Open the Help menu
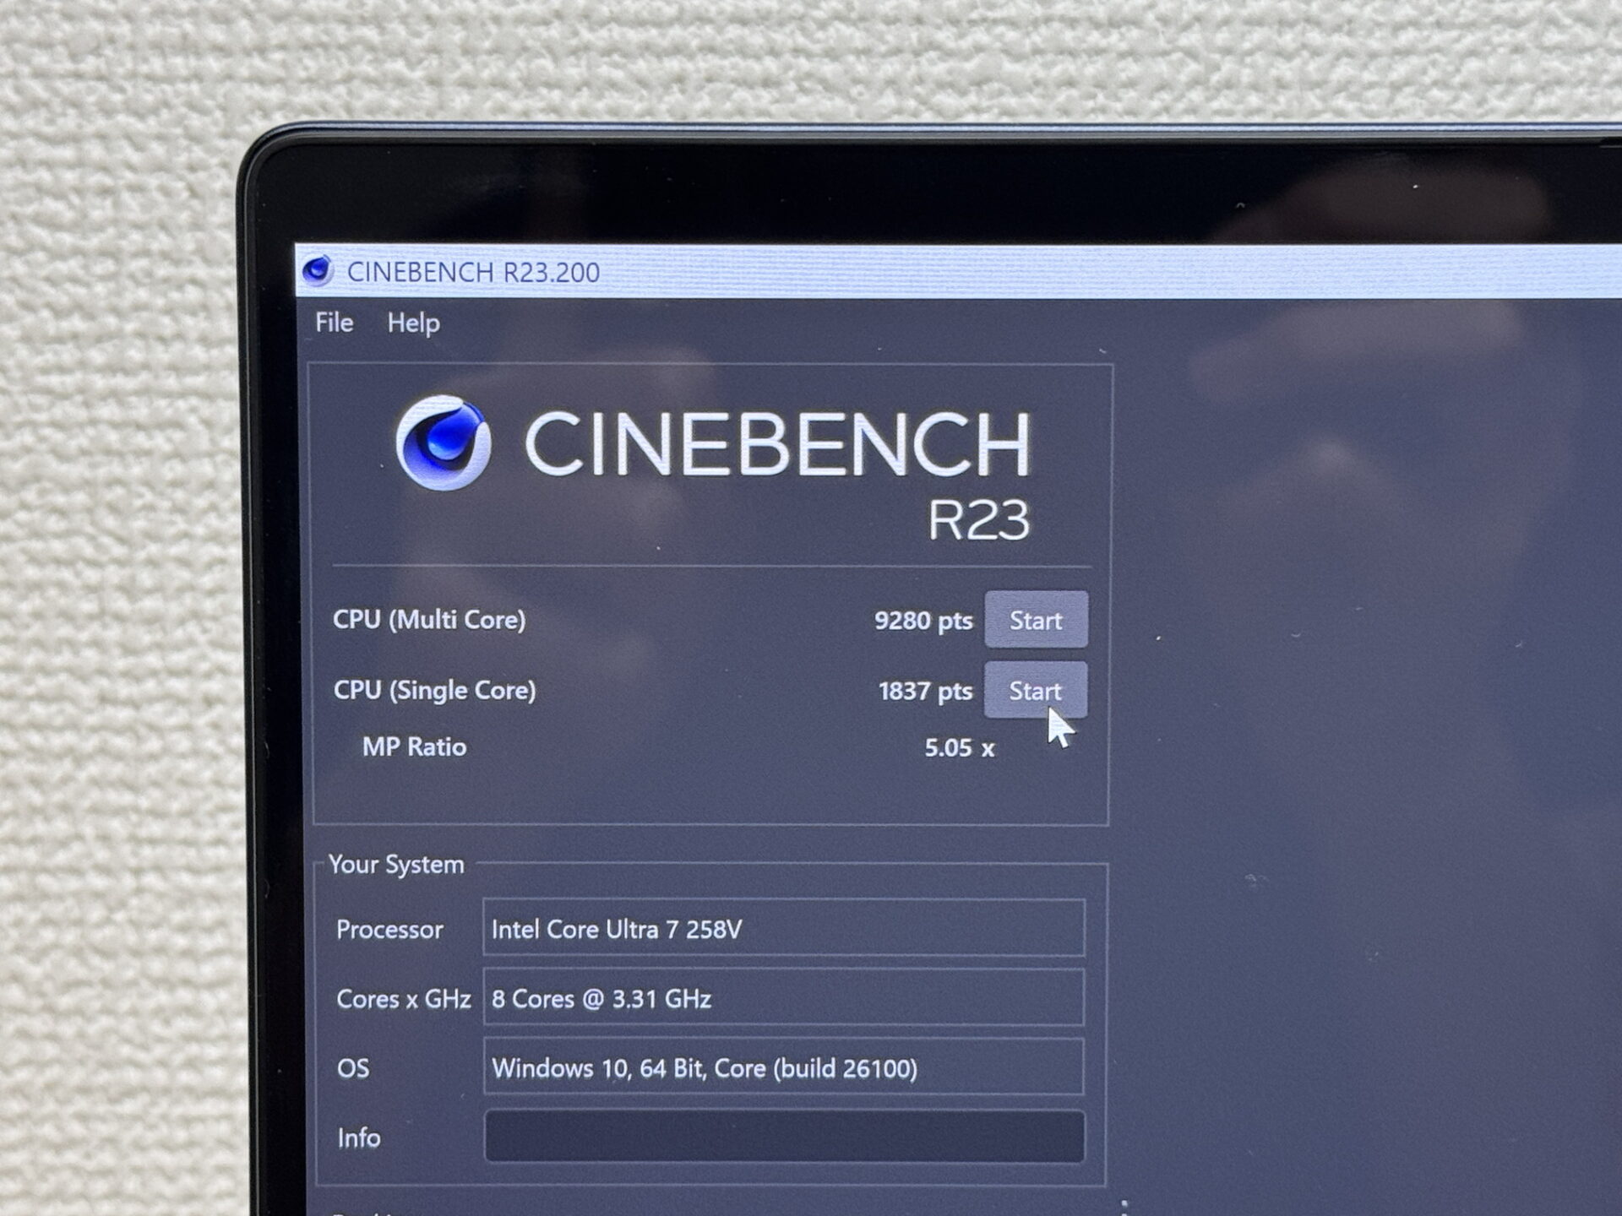The width and height of the screenshot is (1622, 1216). pyautogui.click(x=413, y=323)
